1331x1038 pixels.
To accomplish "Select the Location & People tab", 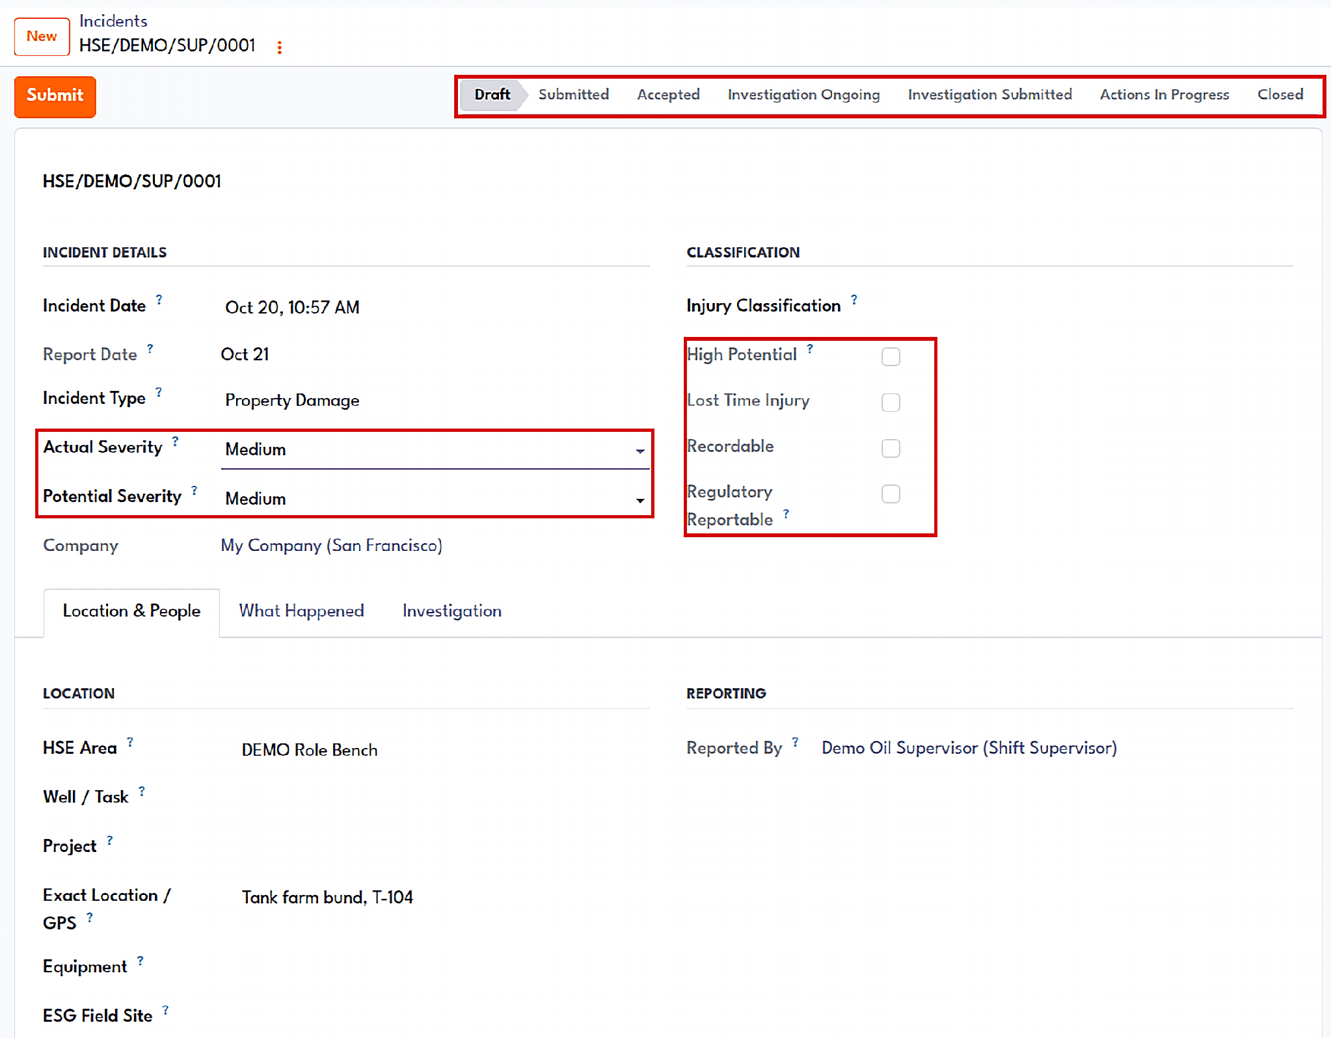I will point(131,611).
